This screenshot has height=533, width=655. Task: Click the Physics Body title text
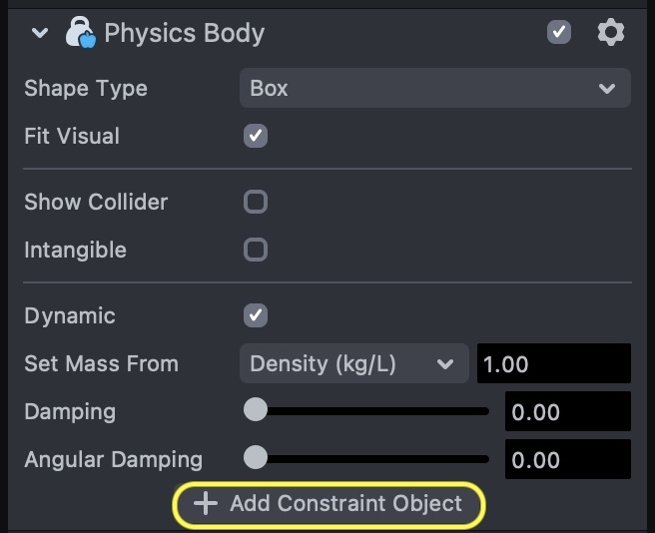coord(185,33)
